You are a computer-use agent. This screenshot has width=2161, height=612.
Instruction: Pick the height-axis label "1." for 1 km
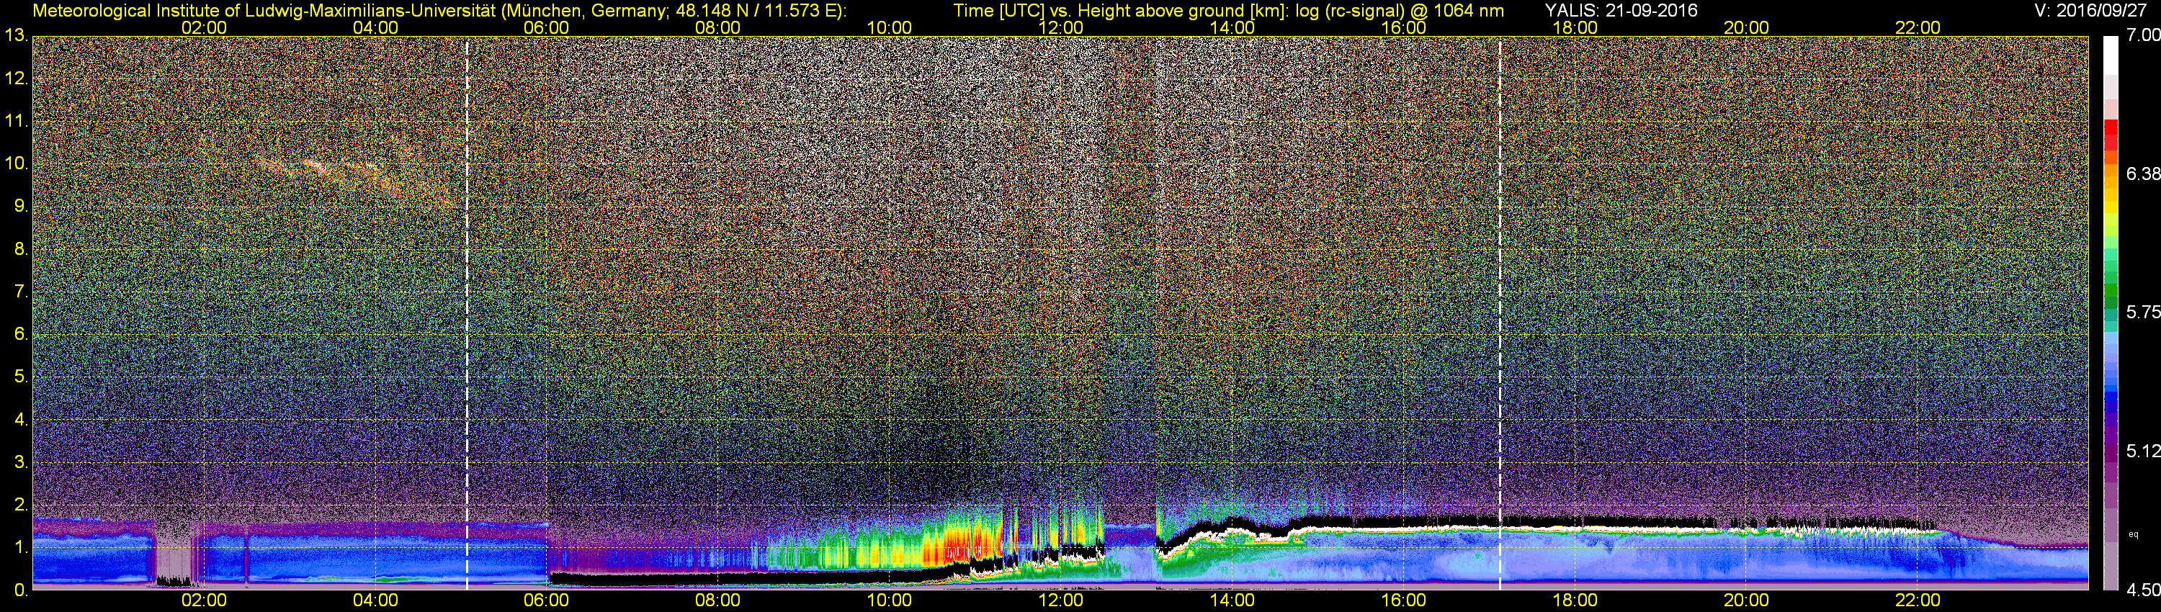point(22,547)
